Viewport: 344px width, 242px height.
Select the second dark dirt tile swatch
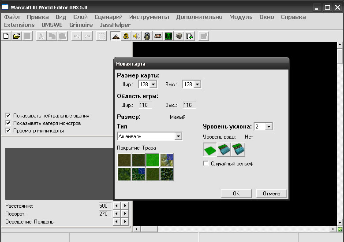(138, 160)
